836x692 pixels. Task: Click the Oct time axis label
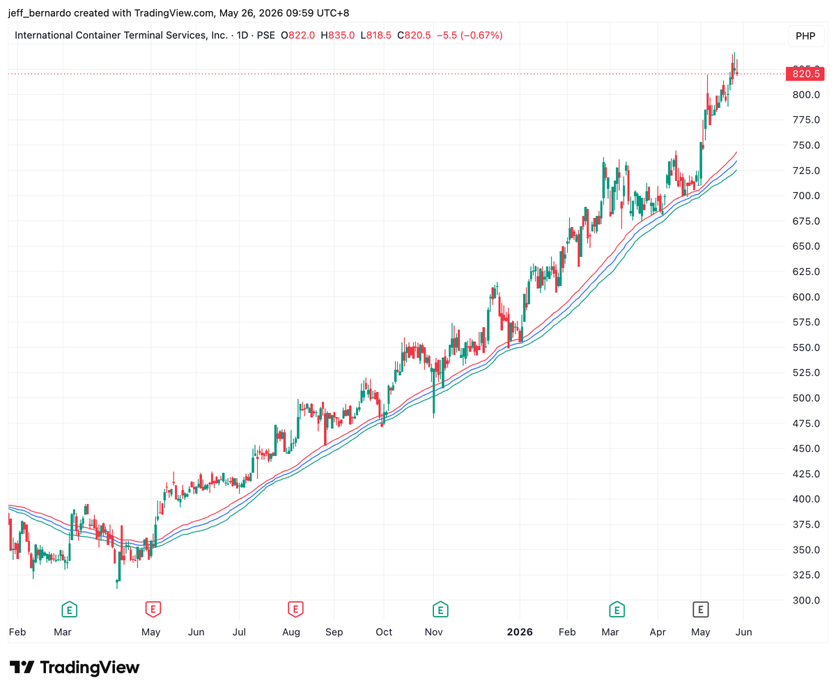coord(384,632)
